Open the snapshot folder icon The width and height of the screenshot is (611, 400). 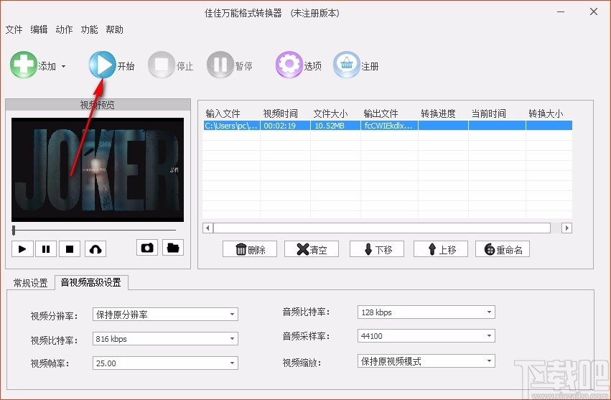click(x=173, y=248)
